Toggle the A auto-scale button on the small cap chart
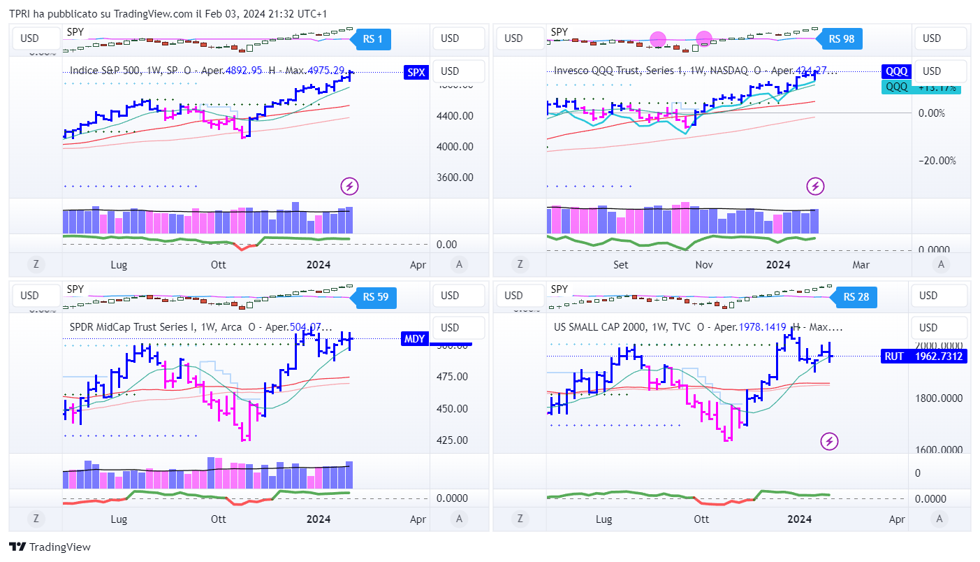The image size is (980, 562). point(941,519)
